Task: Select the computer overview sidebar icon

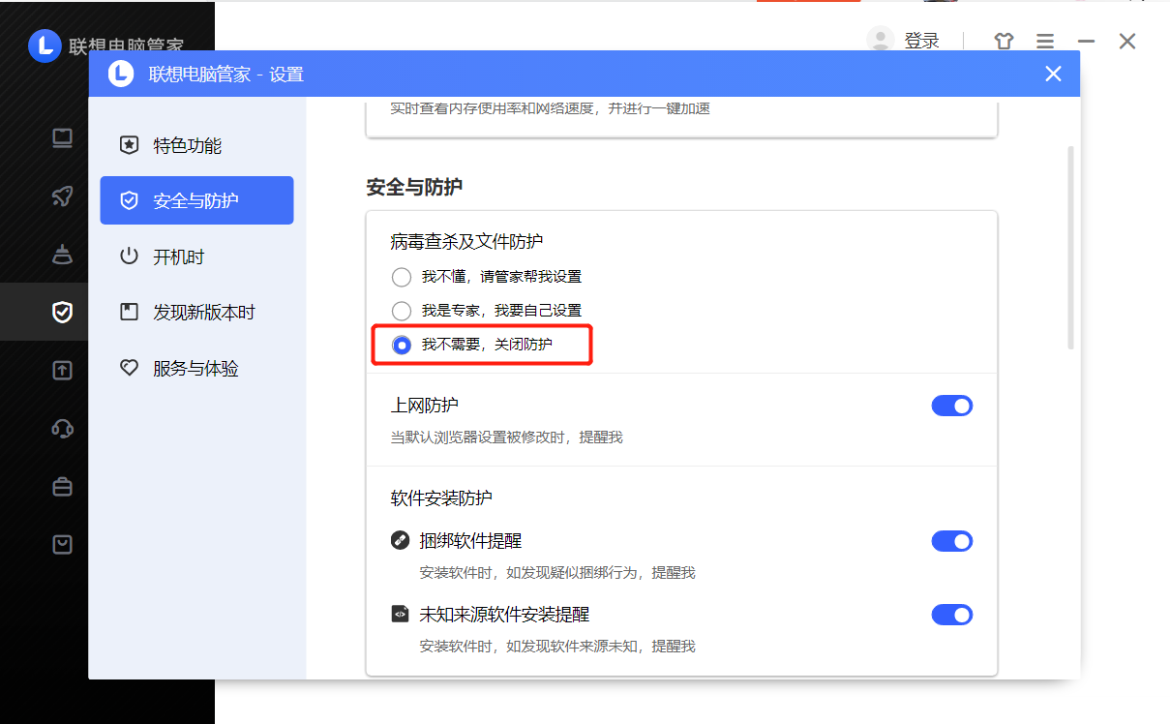Action: (x=63, y=138)
